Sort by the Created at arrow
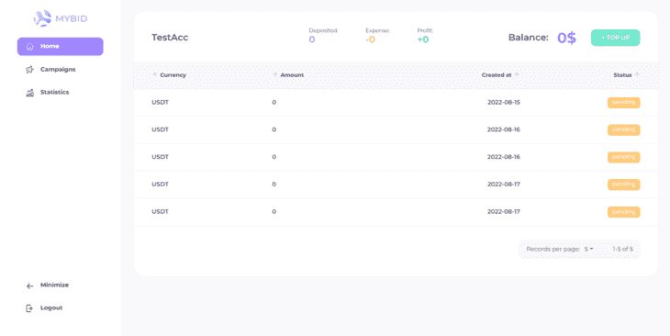 pos(517,74)
